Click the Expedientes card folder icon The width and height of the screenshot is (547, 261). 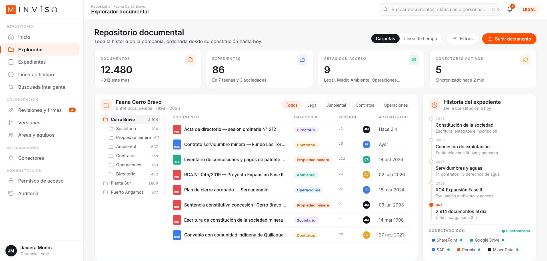(302, 60)
